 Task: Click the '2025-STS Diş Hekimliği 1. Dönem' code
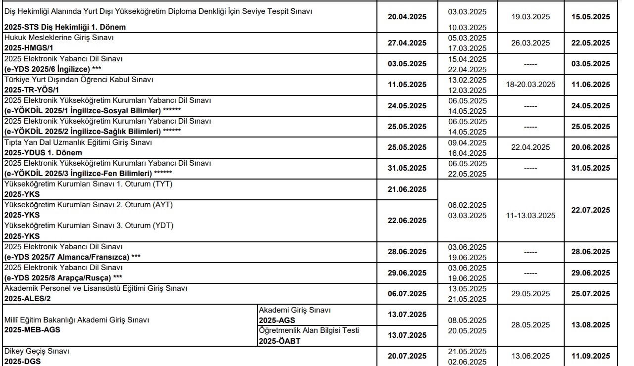[x=65, y=27]
